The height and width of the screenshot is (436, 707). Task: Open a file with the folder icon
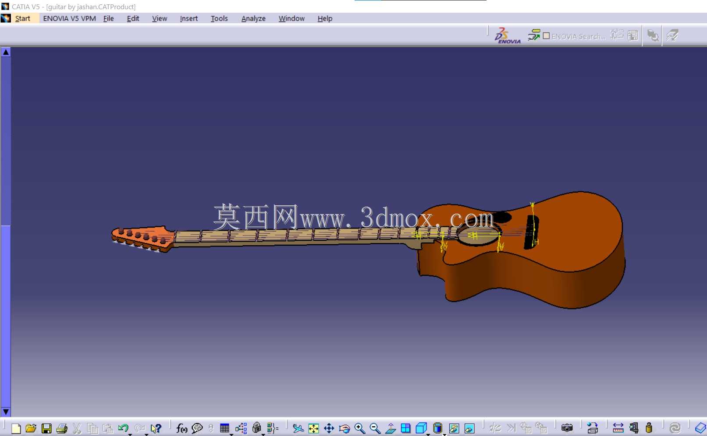(31, 428)
